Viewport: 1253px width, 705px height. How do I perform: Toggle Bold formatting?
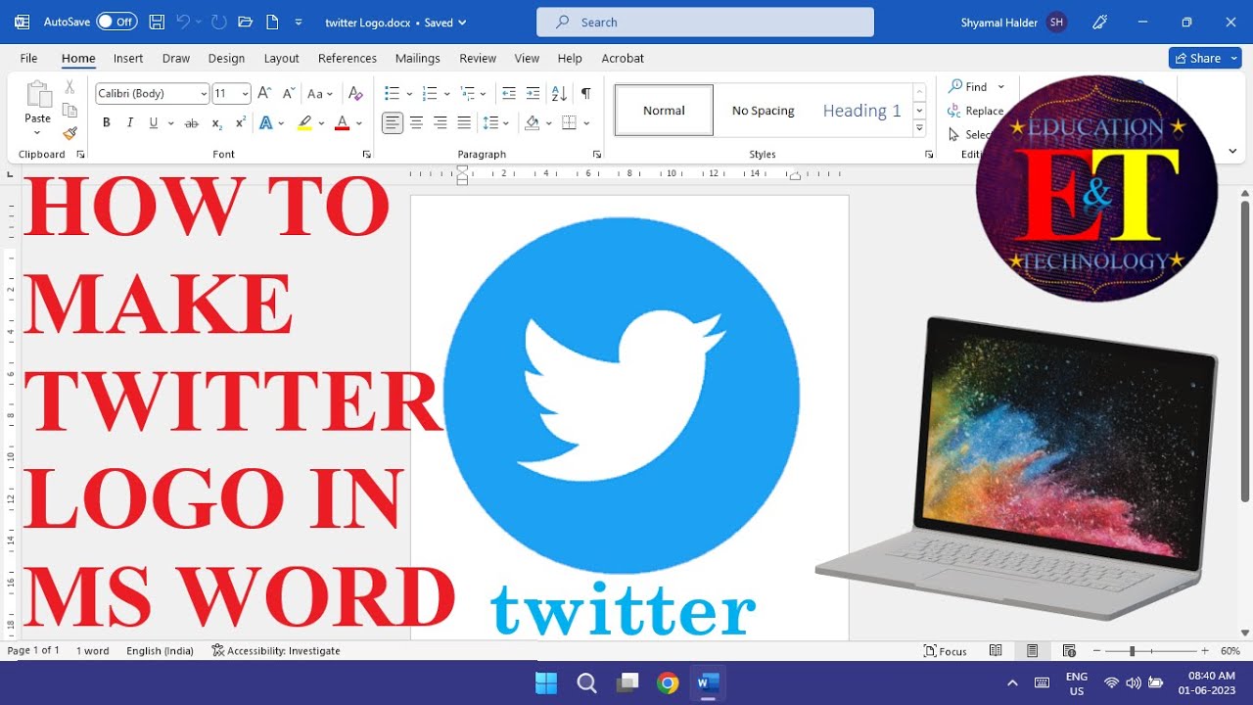click(106, 123)
